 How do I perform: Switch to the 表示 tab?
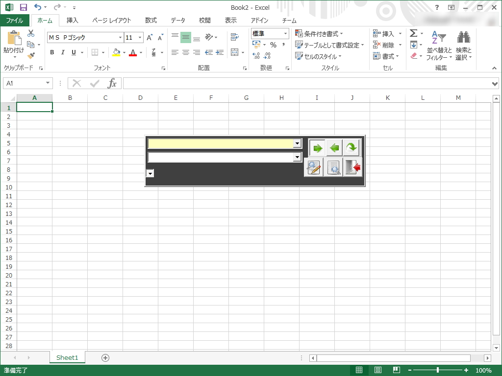[x=230, y=21]
